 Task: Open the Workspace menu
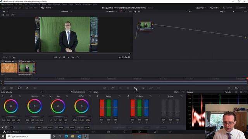pos(88,4)
